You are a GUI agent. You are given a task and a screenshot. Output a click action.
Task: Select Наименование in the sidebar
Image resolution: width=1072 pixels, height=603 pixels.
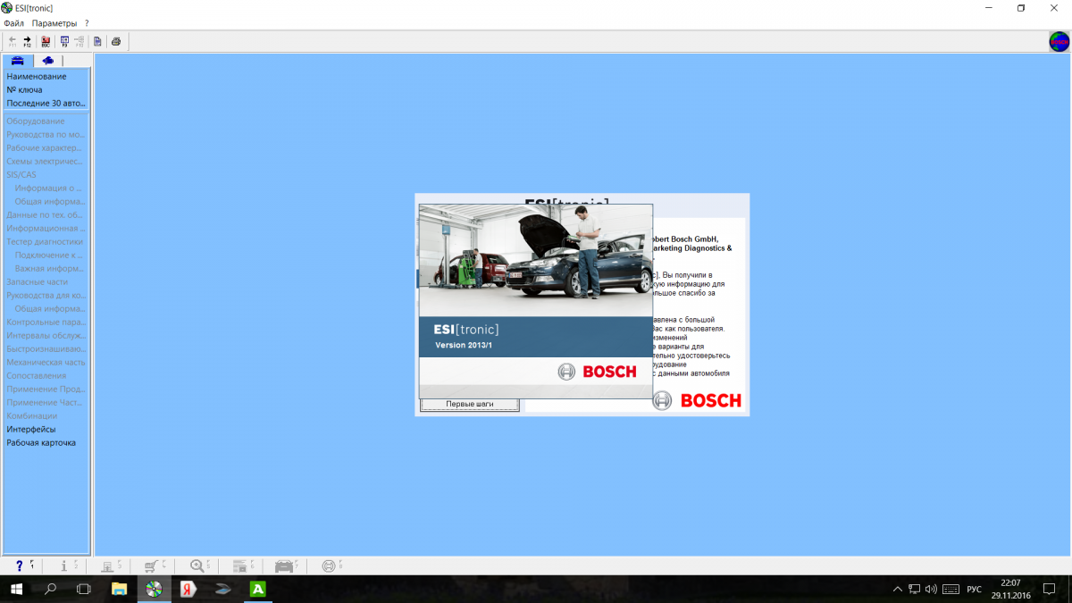[37, 76]
